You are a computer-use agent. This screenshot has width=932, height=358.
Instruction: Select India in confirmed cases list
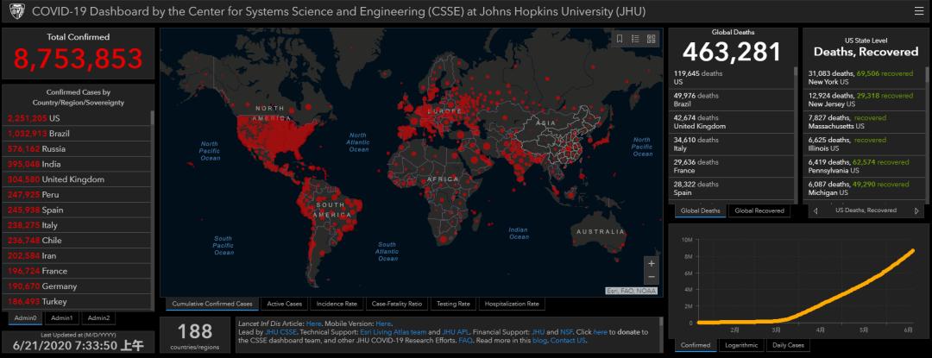[77, 164]
